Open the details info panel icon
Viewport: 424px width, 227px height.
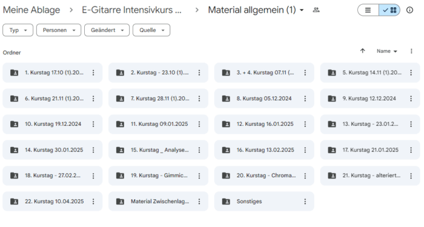(x=409, y=10)
